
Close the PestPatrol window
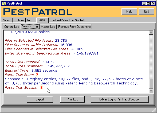coord(153,3)
